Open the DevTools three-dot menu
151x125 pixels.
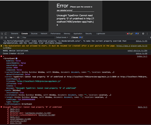coord(147,33)
